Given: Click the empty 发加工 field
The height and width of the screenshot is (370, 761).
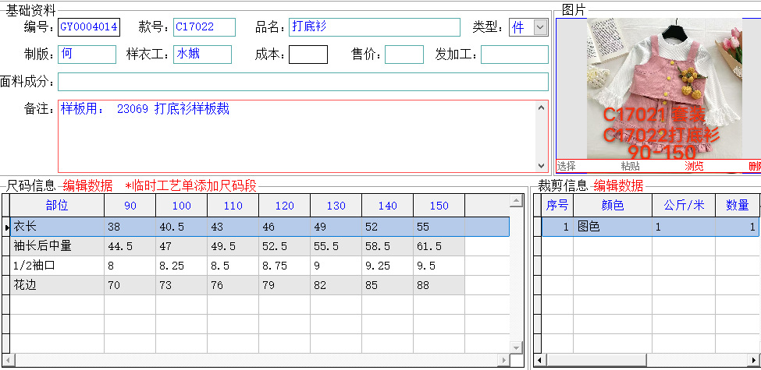Looking at the screenshot, I should coord(514,55).
